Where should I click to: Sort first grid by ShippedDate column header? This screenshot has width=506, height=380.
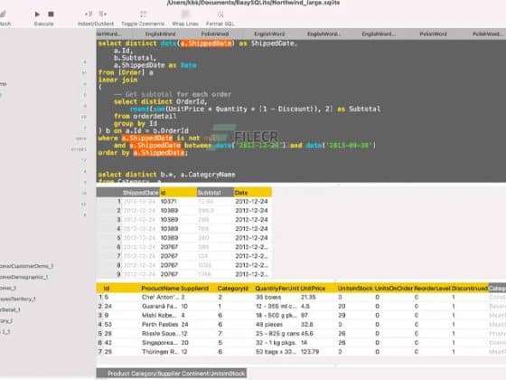[140, 193]
